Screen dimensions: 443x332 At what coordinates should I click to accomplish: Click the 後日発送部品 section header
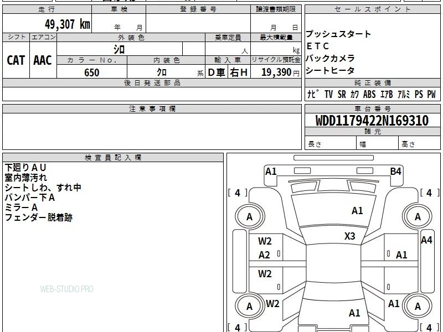tap(152, 82)
